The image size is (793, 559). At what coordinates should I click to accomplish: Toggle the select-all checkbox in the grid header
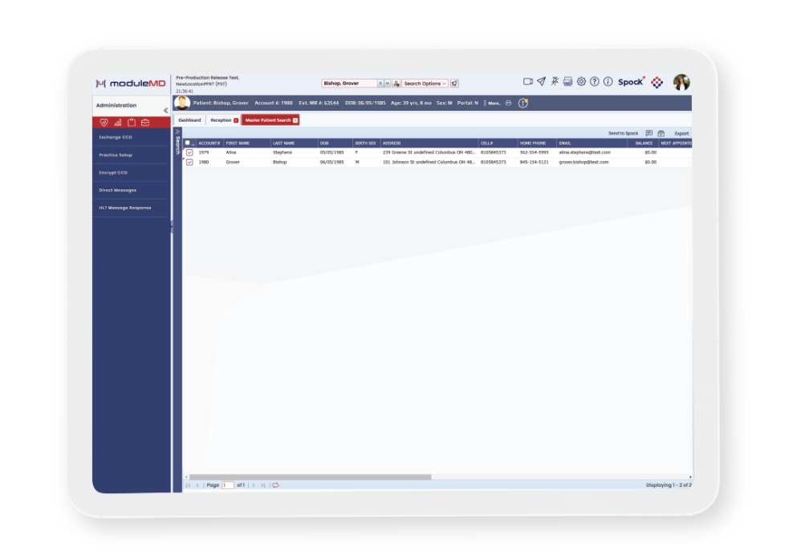click(x=188, y=143)
